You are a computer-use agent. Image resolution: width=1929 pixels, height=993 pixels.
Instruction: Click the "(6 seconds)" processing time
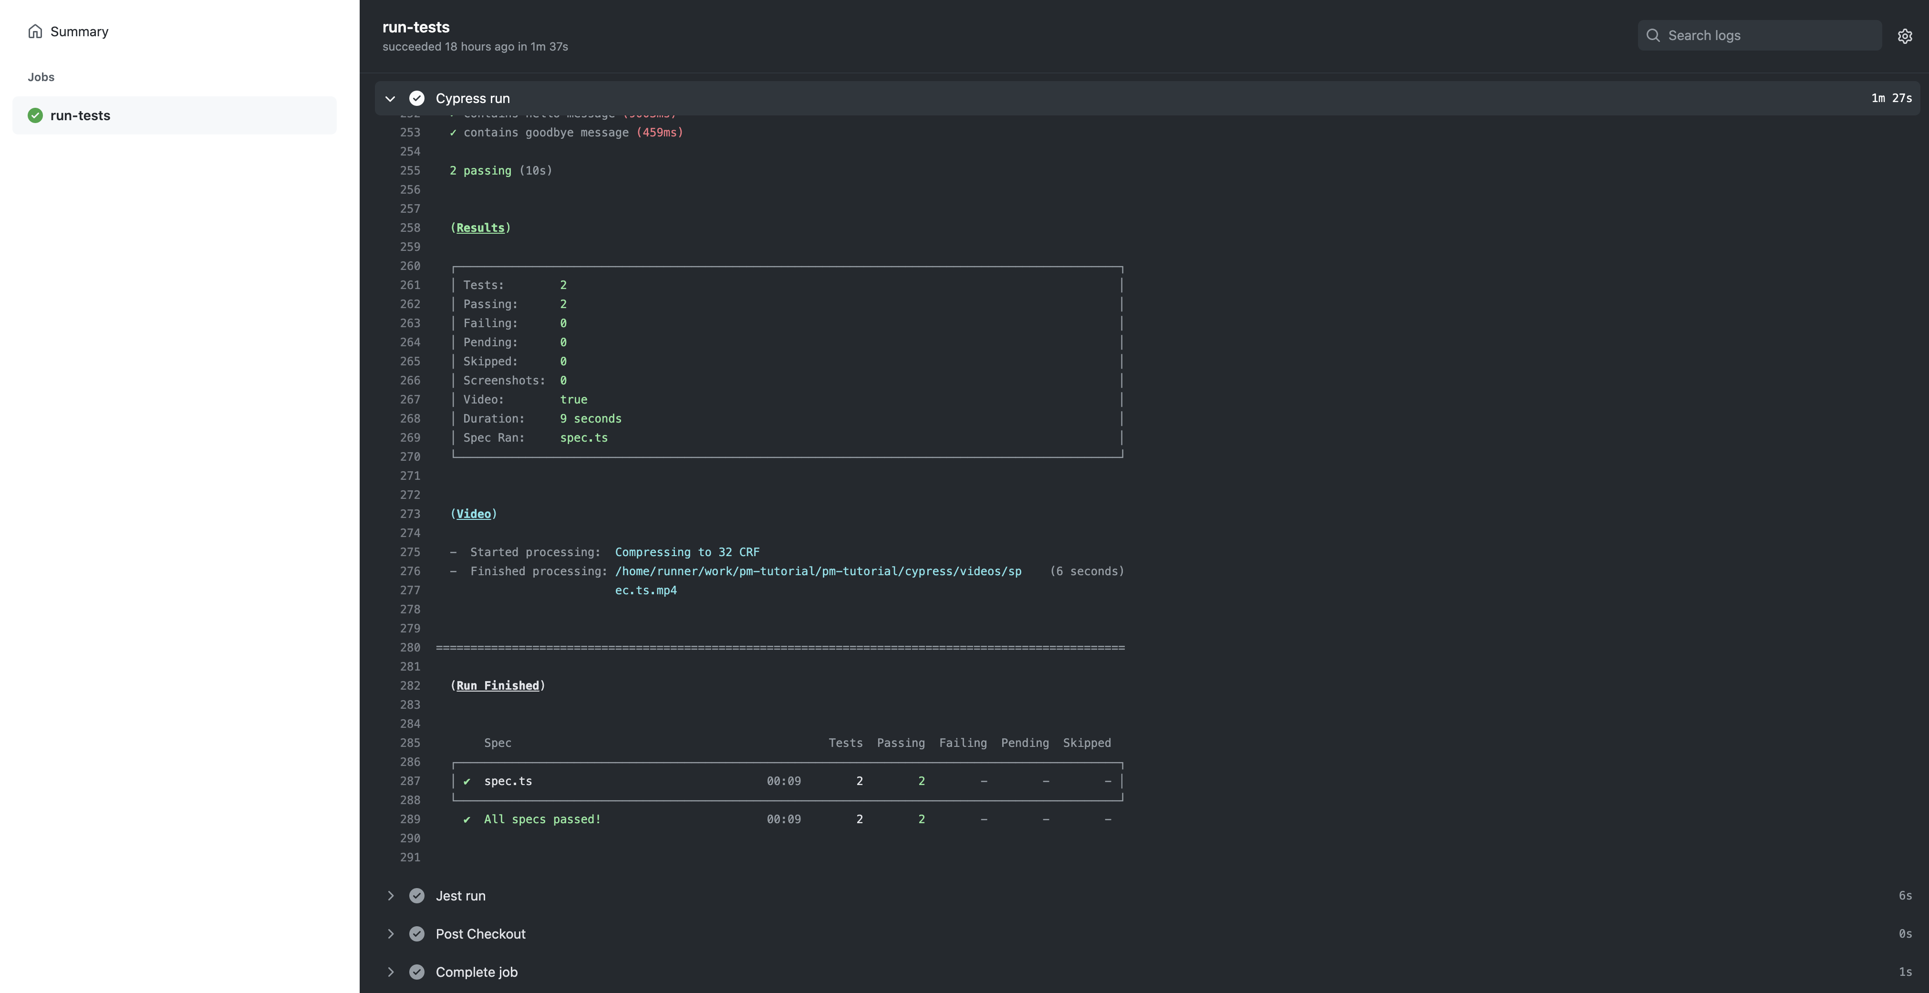[x=1087, y=571]
